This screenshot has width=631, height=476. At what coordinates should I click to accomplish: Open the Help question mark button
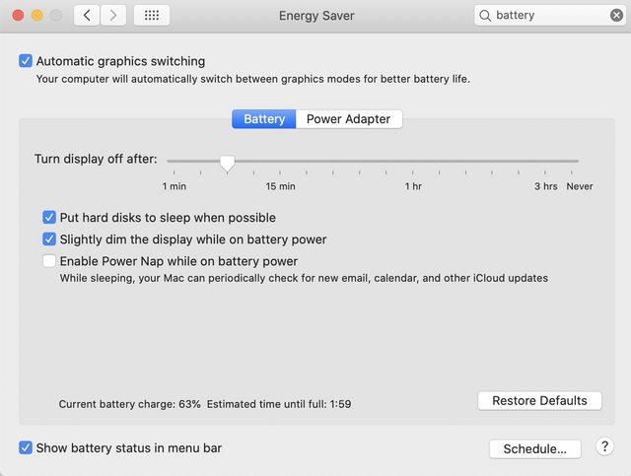click(605, 447)
